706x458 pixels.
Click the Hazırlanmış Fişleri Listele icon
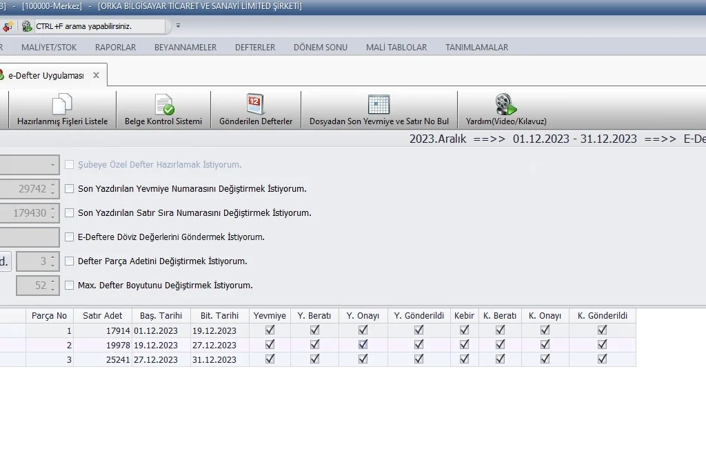62,105
